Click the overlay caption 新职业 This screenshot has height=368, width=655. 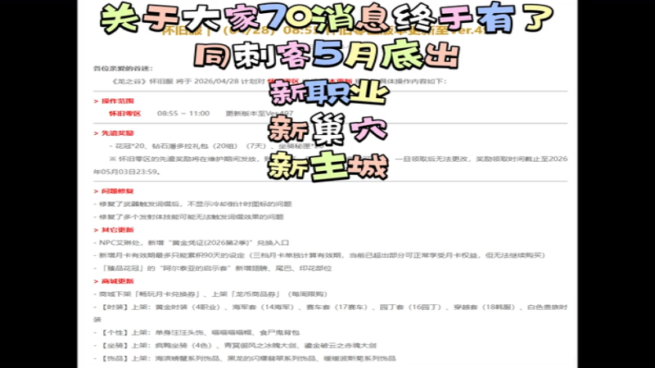(x=329, y=92)
